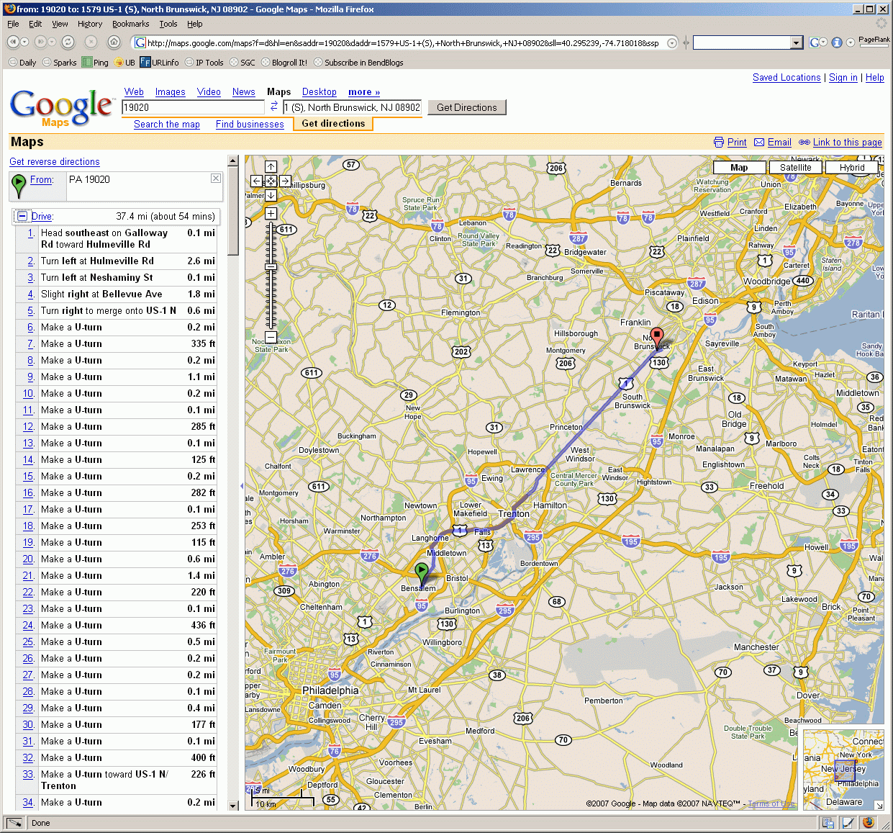Screen dimensions: 893x833
Task: Swap start and end addresses icon
Action: (x=274, y=107)
